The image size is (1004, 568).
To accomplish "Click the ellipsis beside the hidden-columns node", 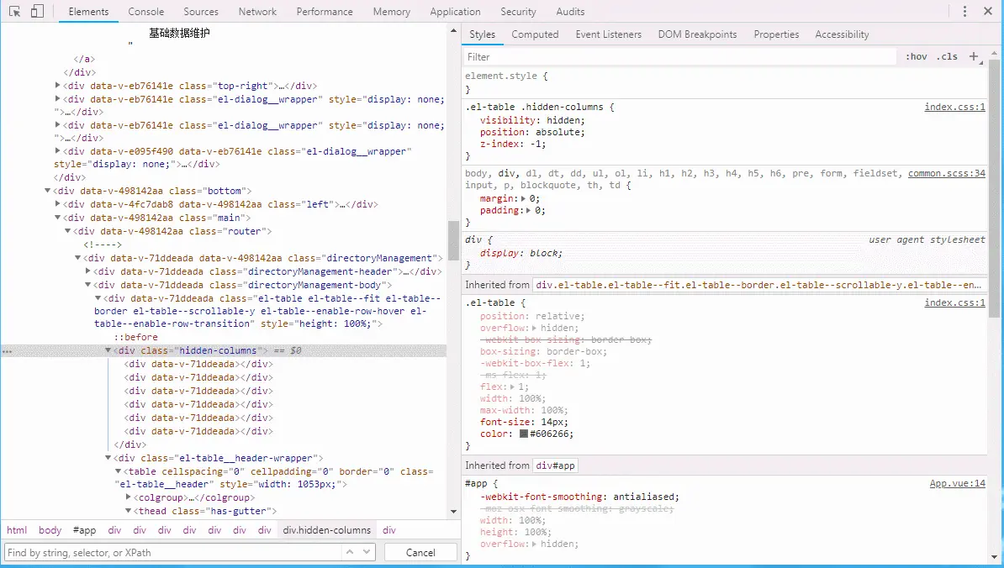I will pos(8,350).
